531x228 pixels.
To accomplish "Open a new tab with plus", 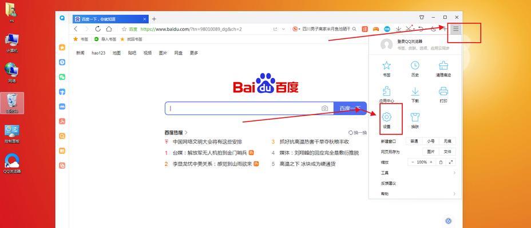I will coord(154,19).
